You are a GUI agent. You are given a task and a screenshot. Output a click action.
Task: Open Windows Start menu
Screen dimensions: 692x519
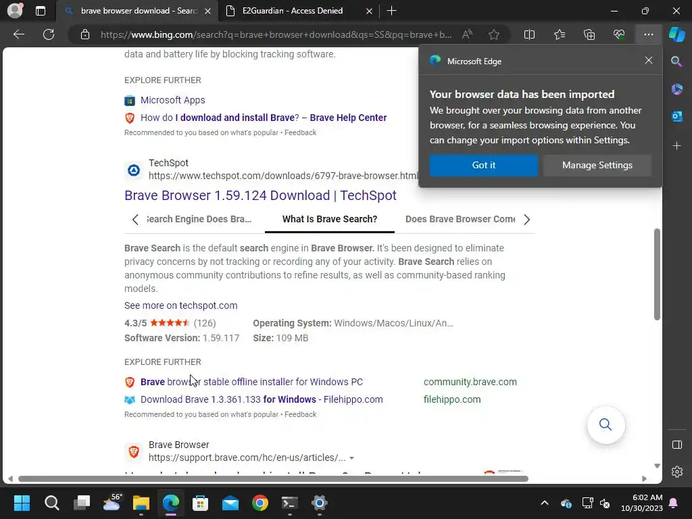point(22,503)
